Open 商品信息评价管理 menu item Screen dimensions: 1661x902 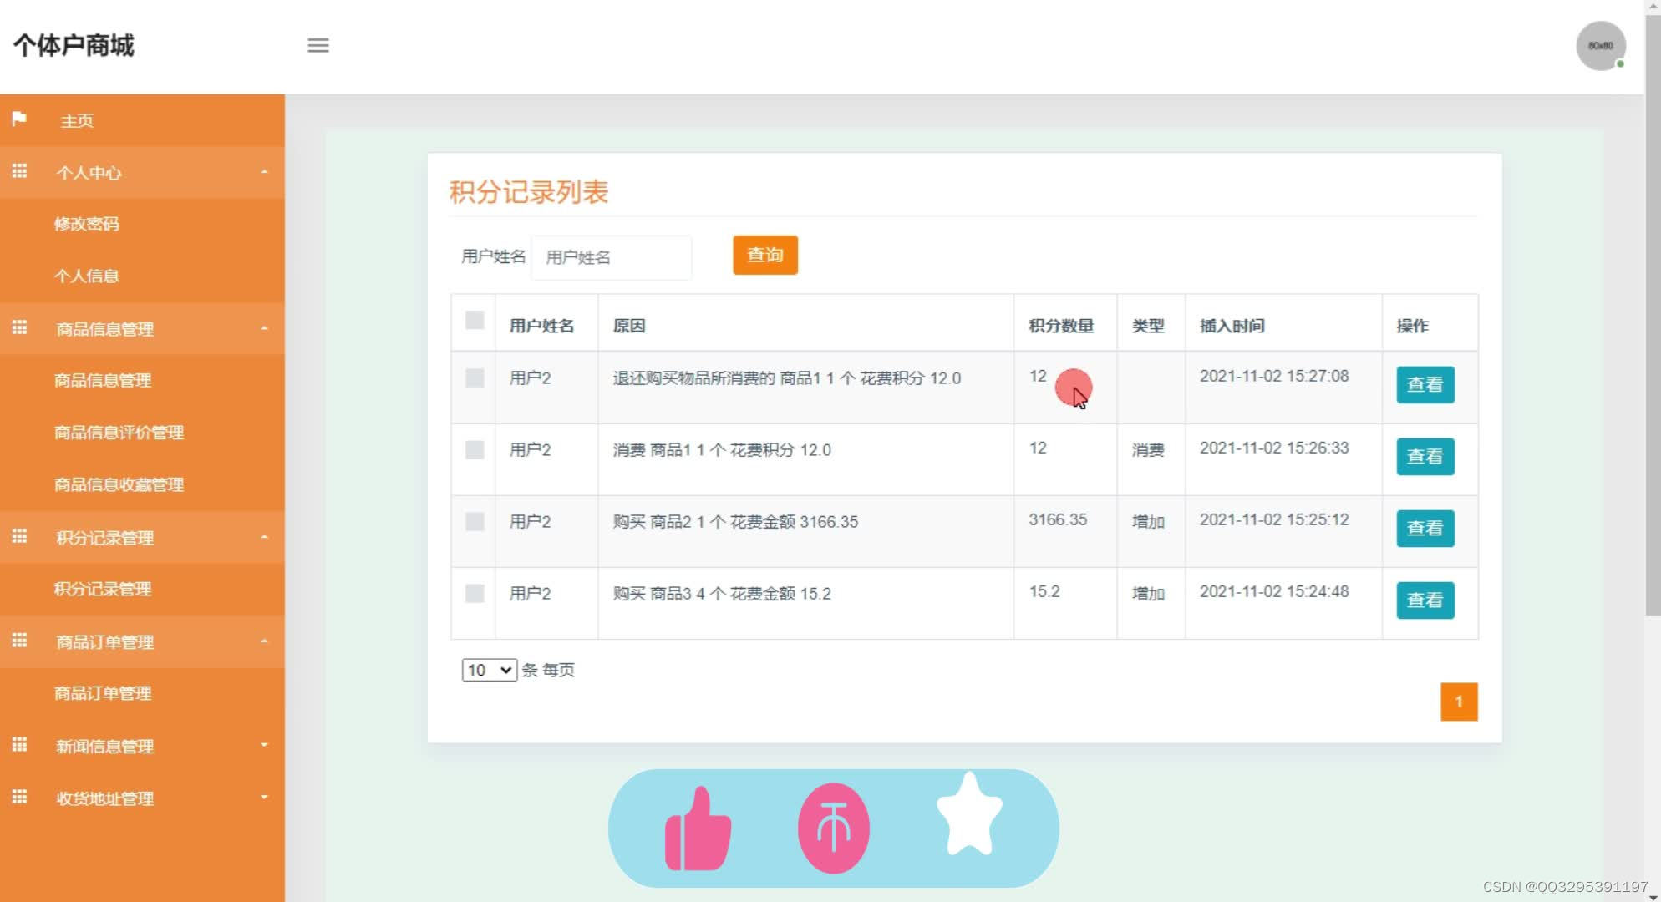pyautogui.click(x=119, y=433)
